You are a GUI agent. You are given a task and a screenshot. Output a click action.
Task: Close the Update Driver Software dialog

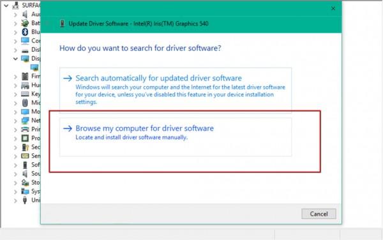333,8
